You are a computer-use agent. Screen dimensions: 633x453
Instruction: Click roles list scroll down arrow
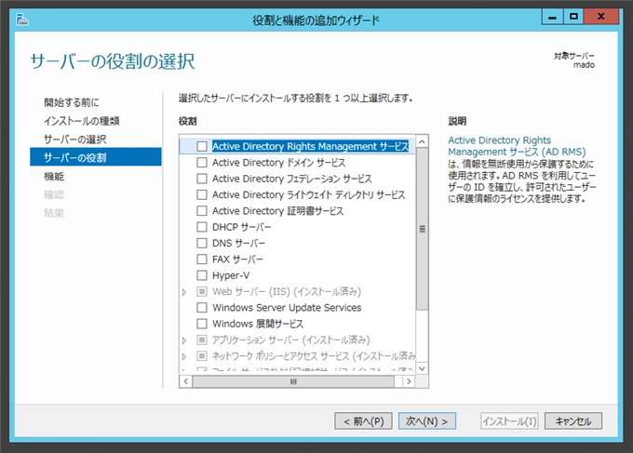422,368
